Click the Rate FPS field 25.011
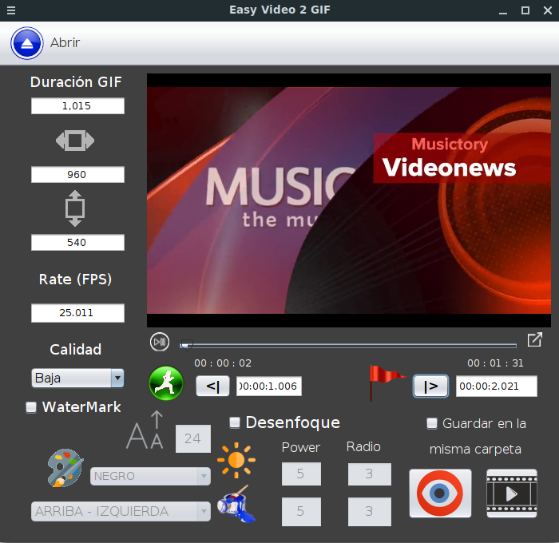This screenshot has height=543, width=559. point(77,313)
